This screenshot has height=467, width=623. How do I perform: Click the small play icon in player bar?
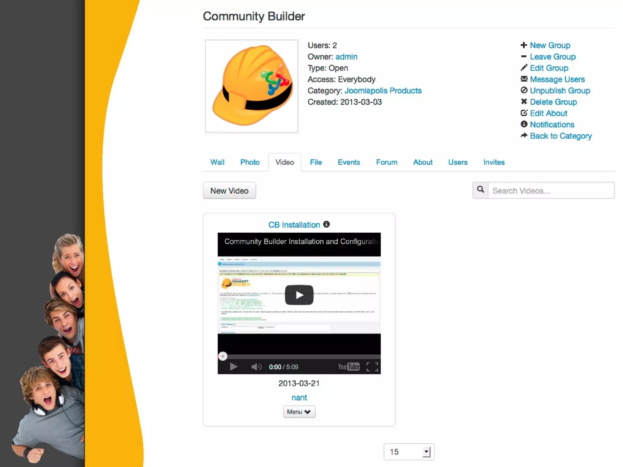coord(233,367)
